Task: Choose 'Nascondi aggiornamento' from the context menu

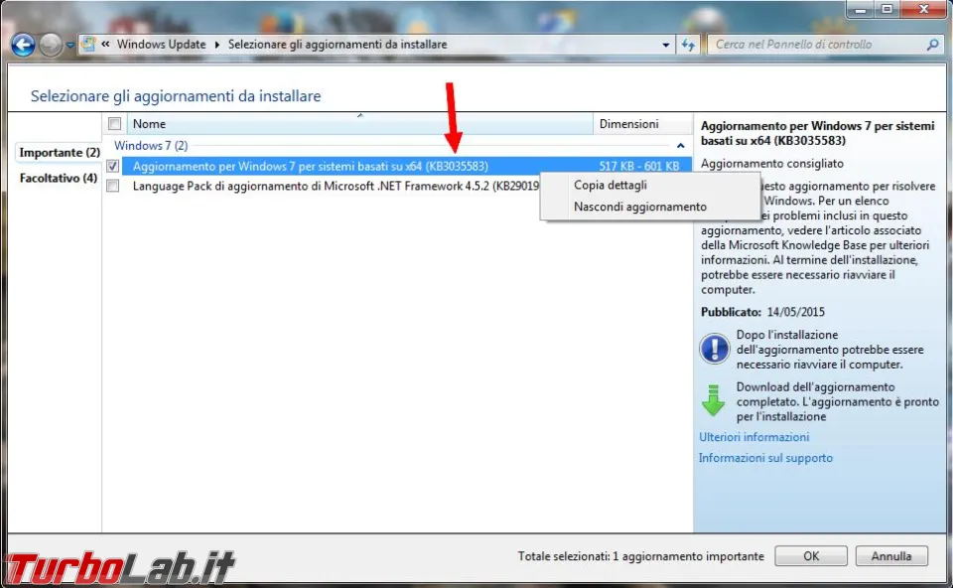Action: coord(650,207)
